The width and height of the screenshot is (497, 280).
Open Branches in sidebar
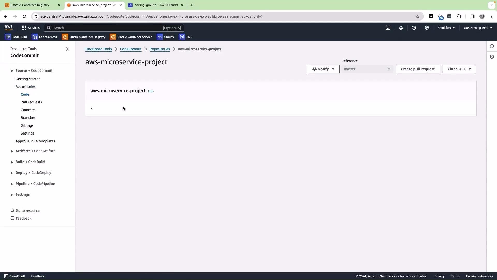[28, 118]
